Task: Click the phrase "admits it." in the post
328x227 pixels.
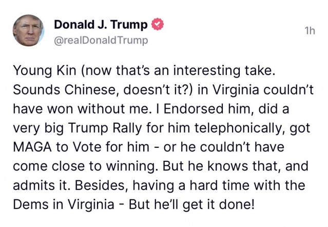Action: pyautogui.click(x=41, y=185)
